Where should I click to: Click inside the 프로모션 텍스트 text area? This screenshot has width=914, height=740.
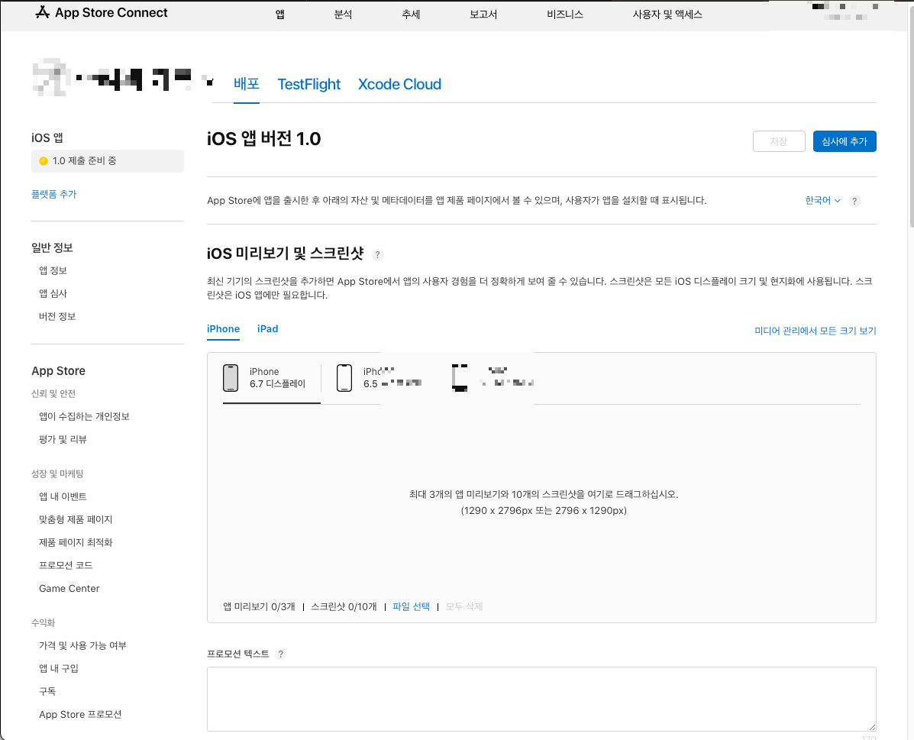[x=541, y=700]
